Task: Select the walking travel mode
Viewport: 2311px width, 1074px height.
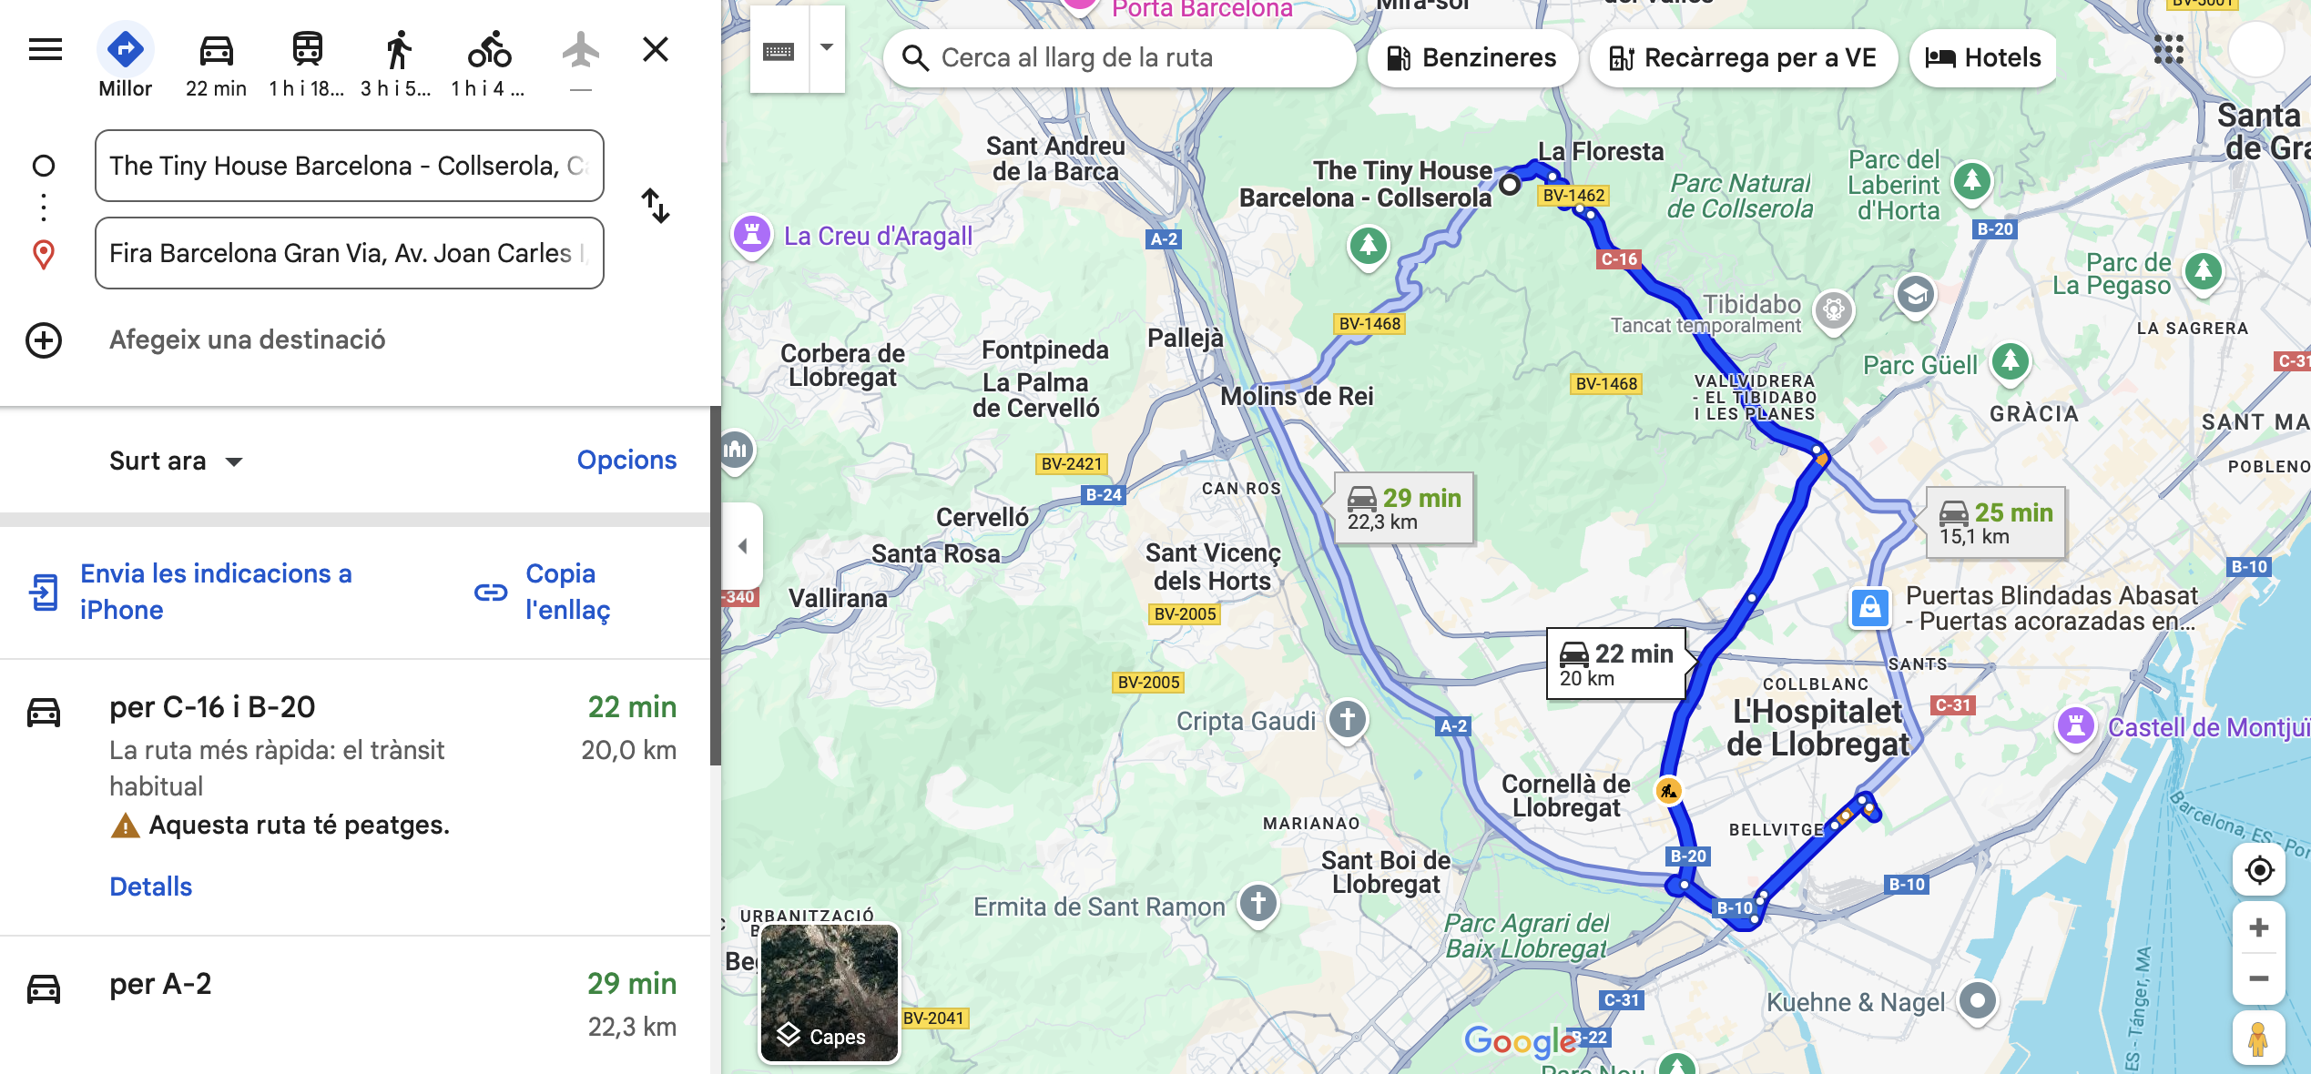Action: click(397, 62)
